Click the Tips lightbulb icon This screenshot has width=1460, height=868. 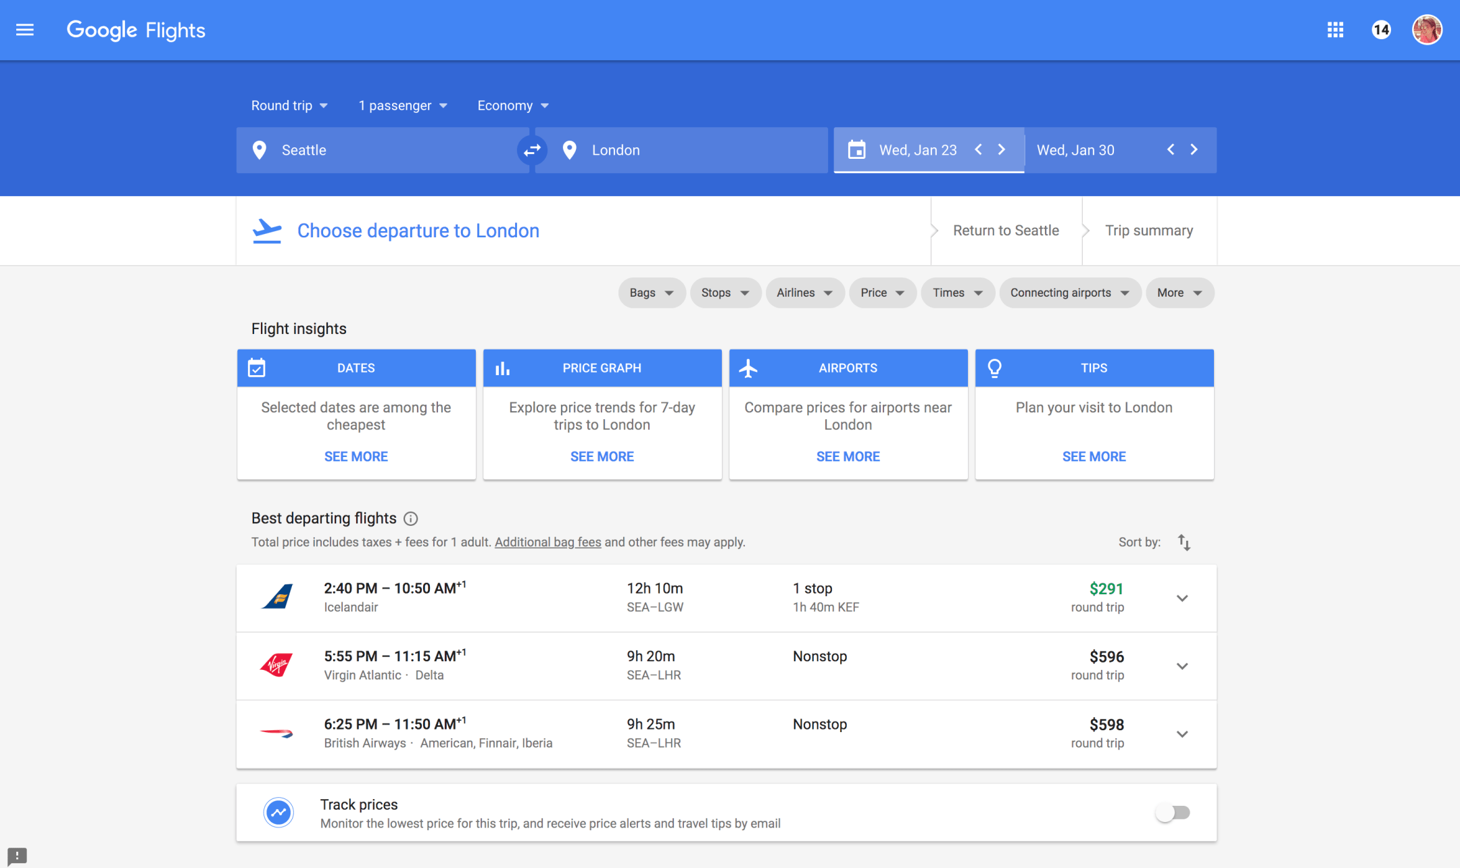pos(994,368)
